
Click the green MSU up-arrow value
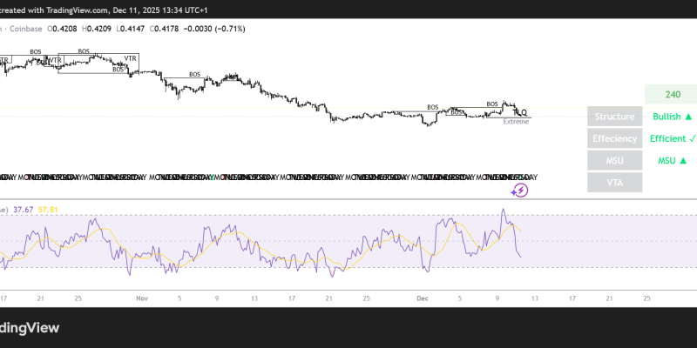pos(672,160)
